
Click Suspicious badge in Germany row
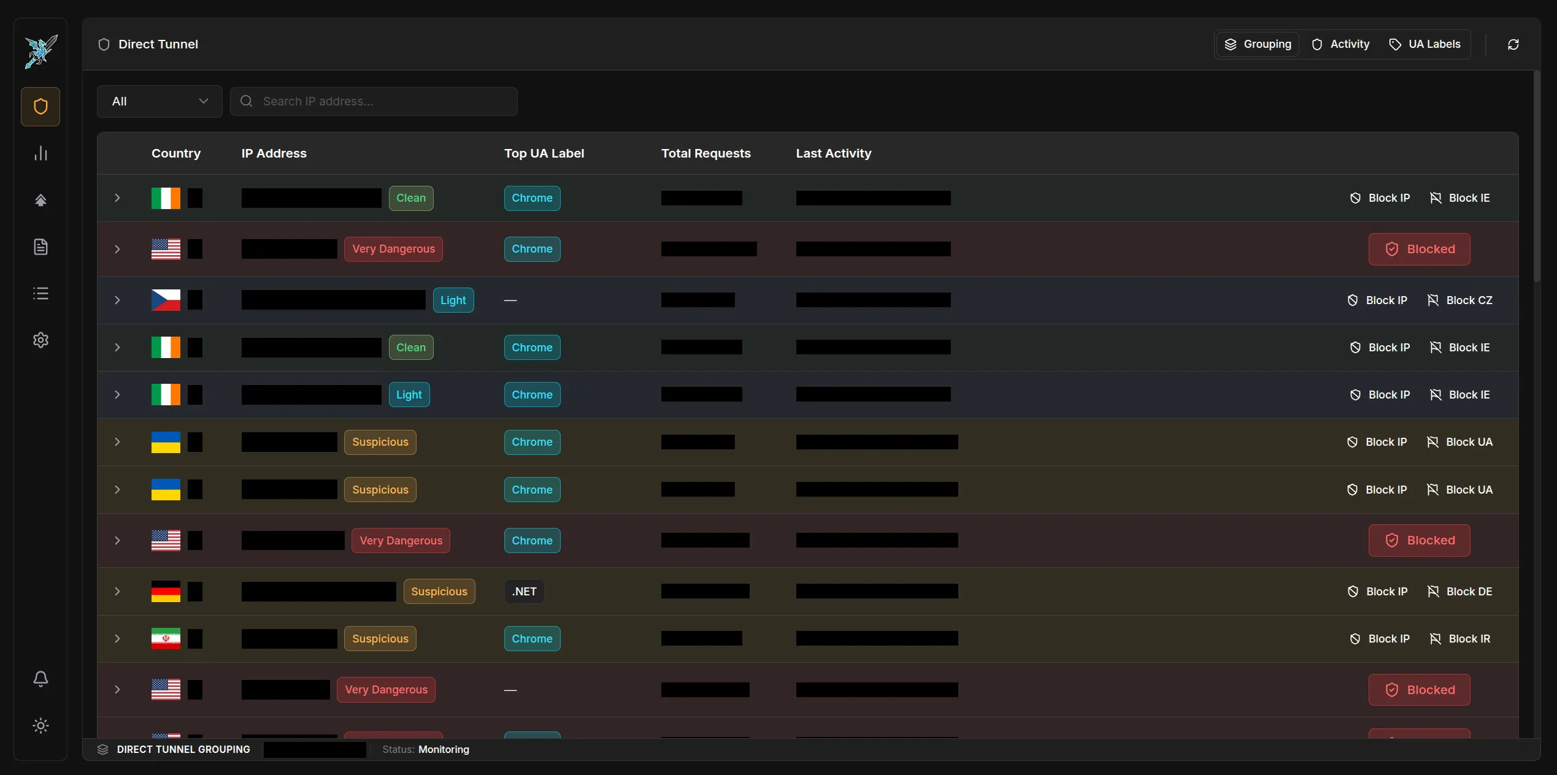tap(439, 591)
